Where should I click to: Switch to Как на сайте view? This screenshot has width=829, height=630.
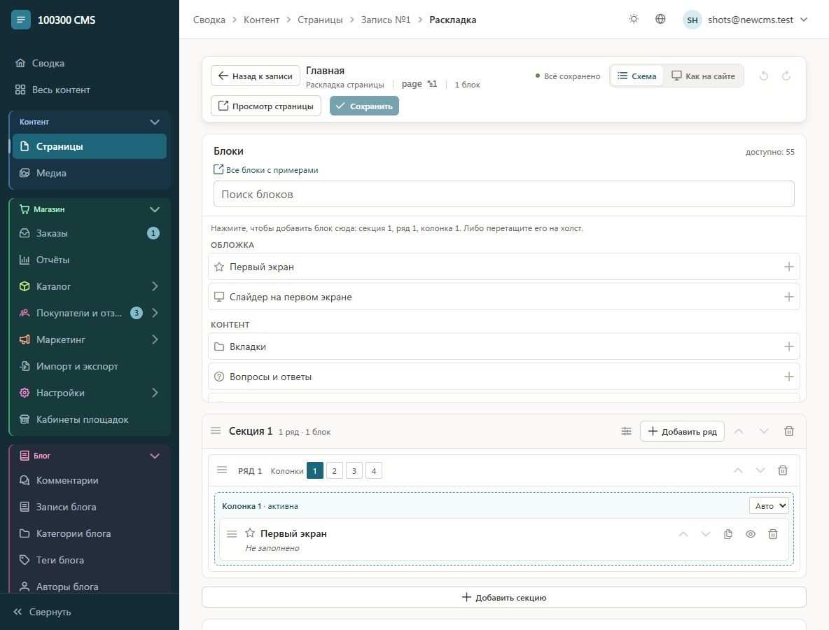[703, 76]
